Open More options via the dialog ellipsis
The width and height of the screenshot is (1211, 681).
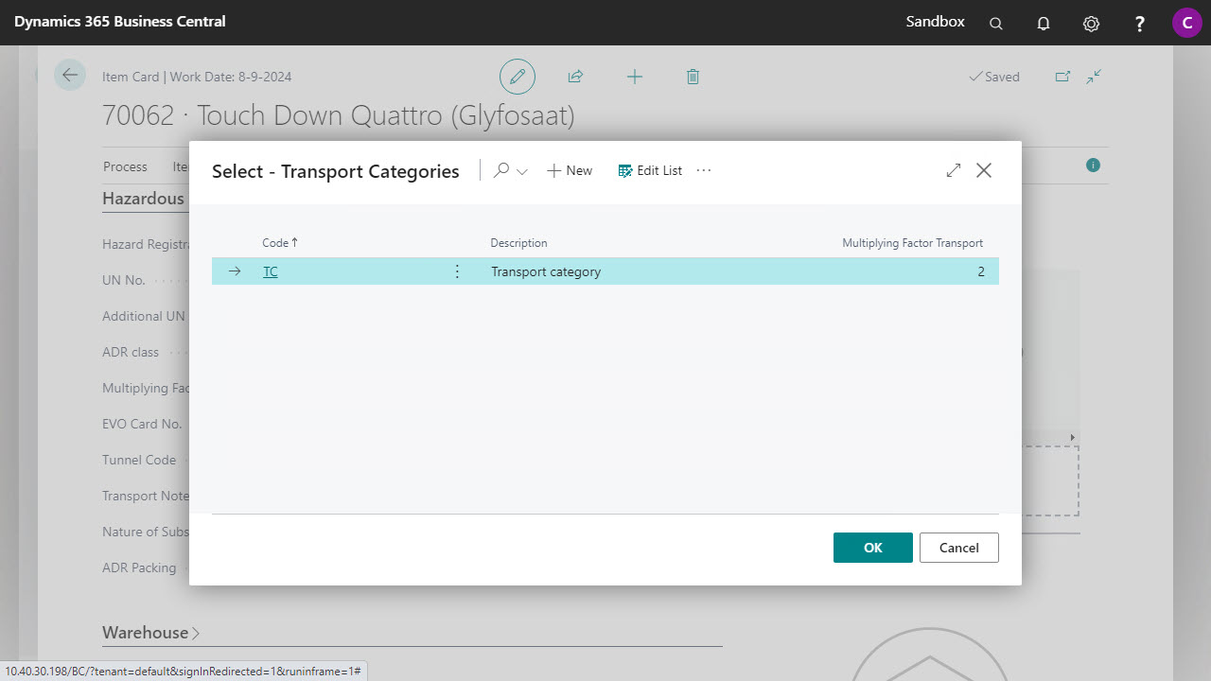click(x=703, y=170)
